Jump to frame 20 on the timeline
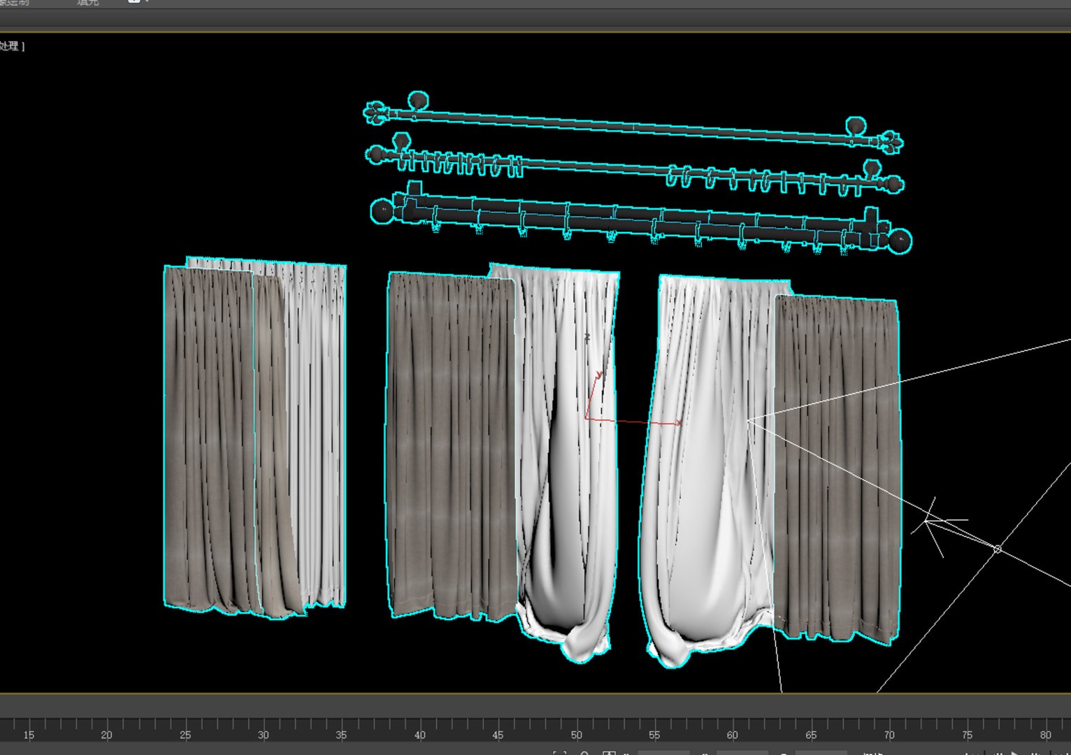Viewport: 1071px width, 755px height. coord(106,735)
